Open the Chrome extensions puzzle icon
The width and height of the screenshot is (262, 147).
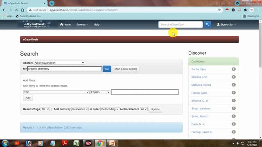pos(245,10)
